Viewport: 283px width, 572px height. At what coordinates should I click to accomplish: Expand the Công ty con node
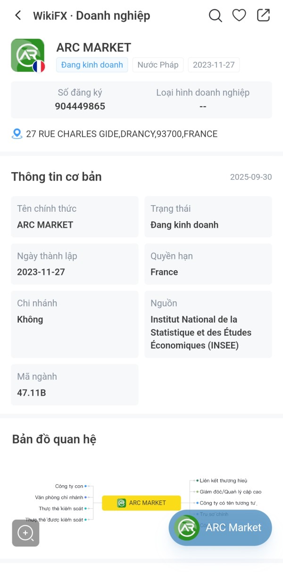click(69, 486)
